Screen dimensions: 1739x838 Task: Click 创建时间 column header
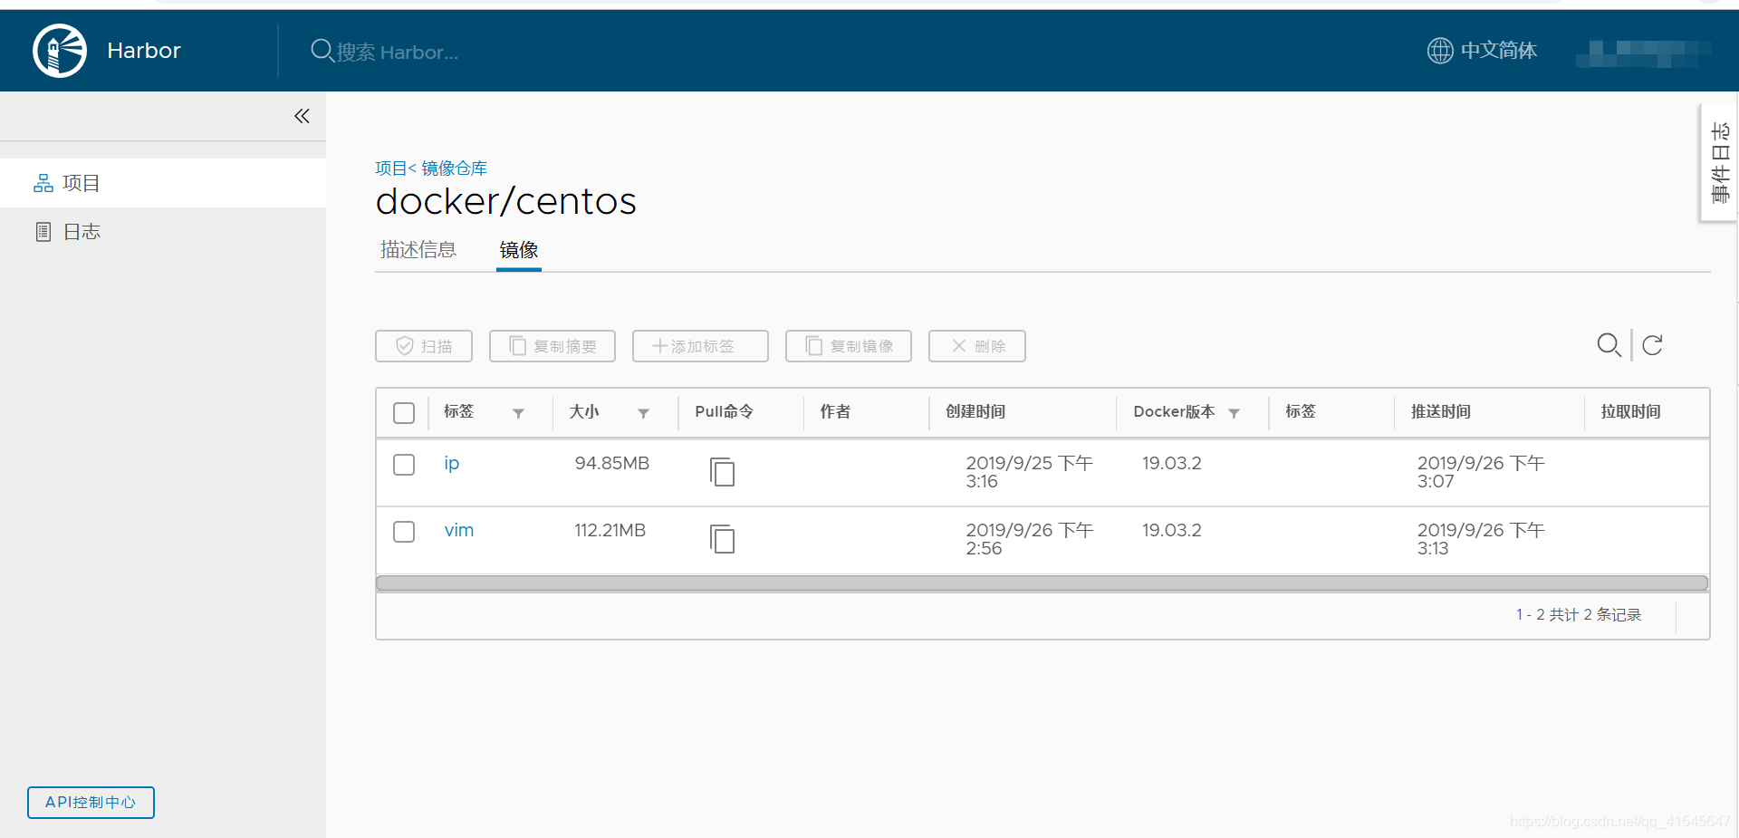tap(976, 411)
